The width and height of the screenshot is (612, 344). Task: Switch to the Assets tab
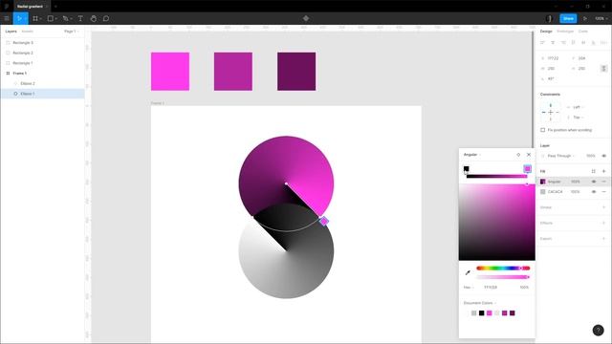coord(28,32)
